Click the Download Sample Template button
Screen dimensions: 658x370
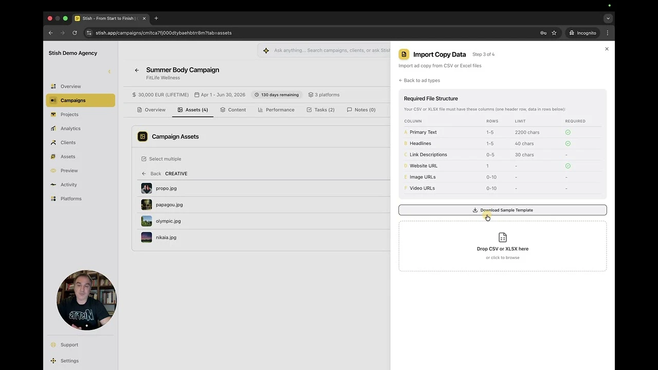point(502,210)
